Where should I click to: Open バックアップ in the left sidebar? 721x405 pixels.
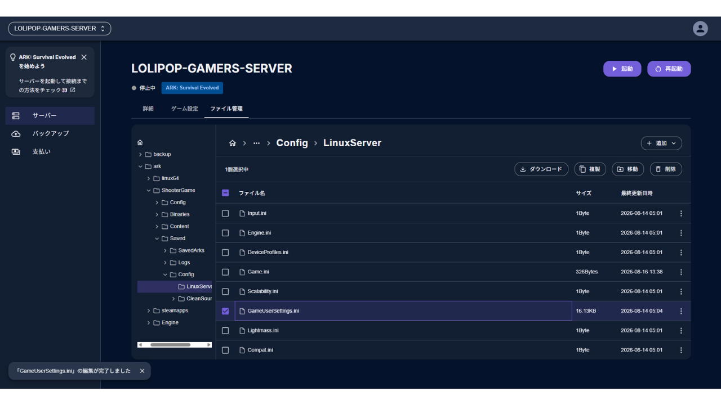coord(50,134)
